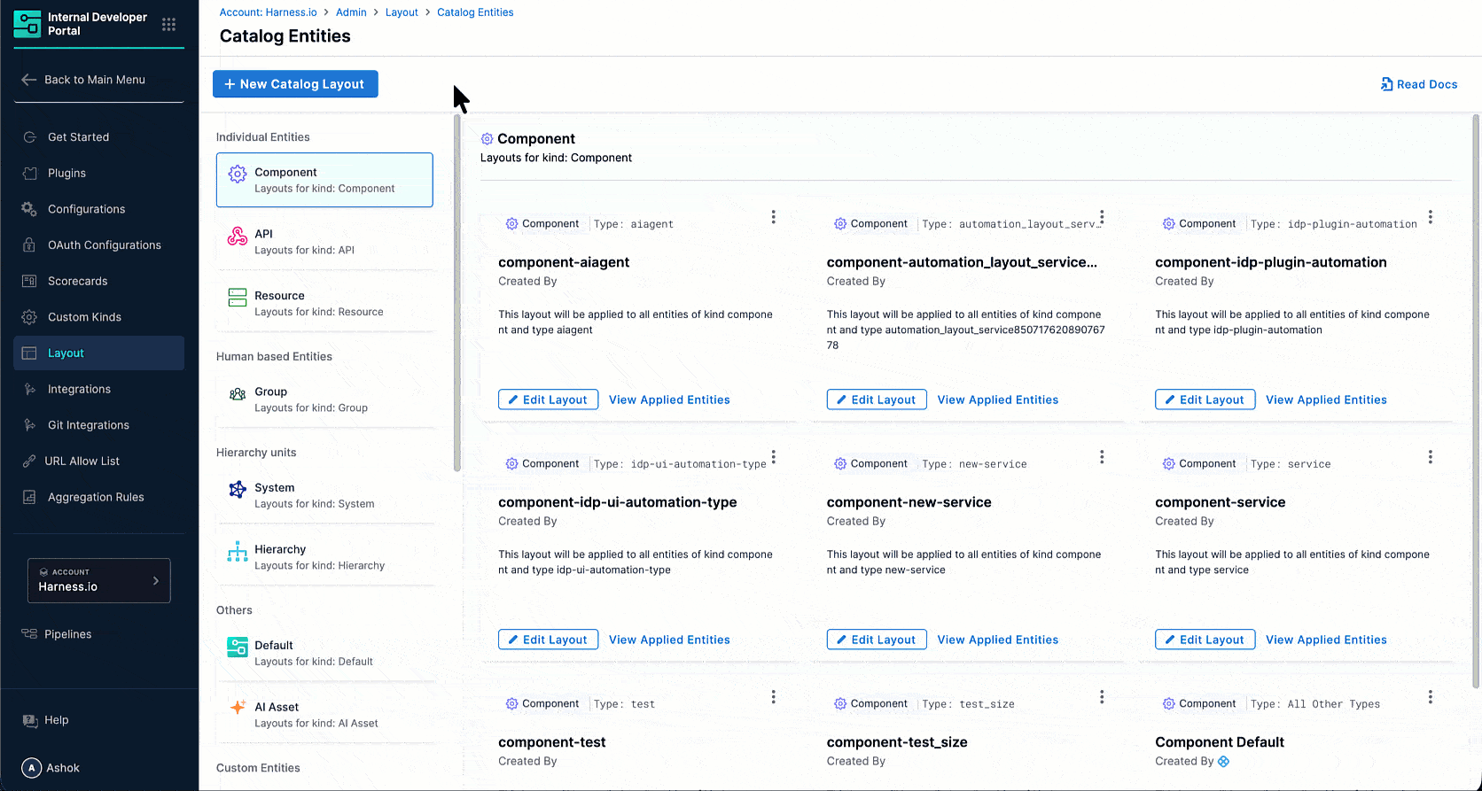Select the Hierarchy entity icon

coord(238,552)
